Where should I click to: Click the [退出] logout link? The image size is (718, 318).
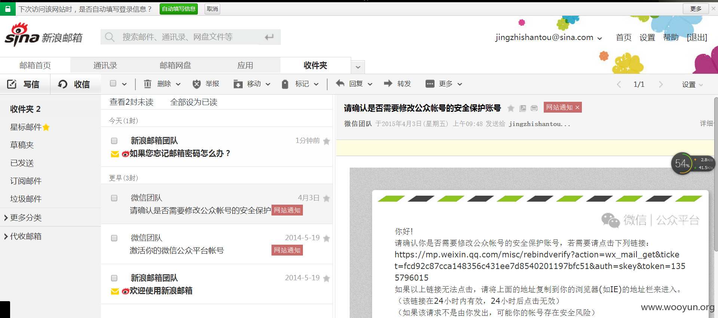tap(697, 37)
